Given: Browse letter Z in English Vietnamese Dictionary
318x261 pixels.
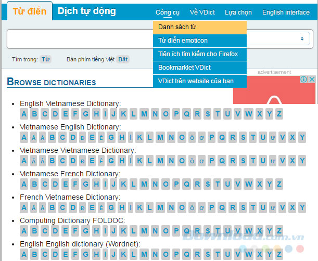Looking at the screenshot, I should click(x=279, y=114).
